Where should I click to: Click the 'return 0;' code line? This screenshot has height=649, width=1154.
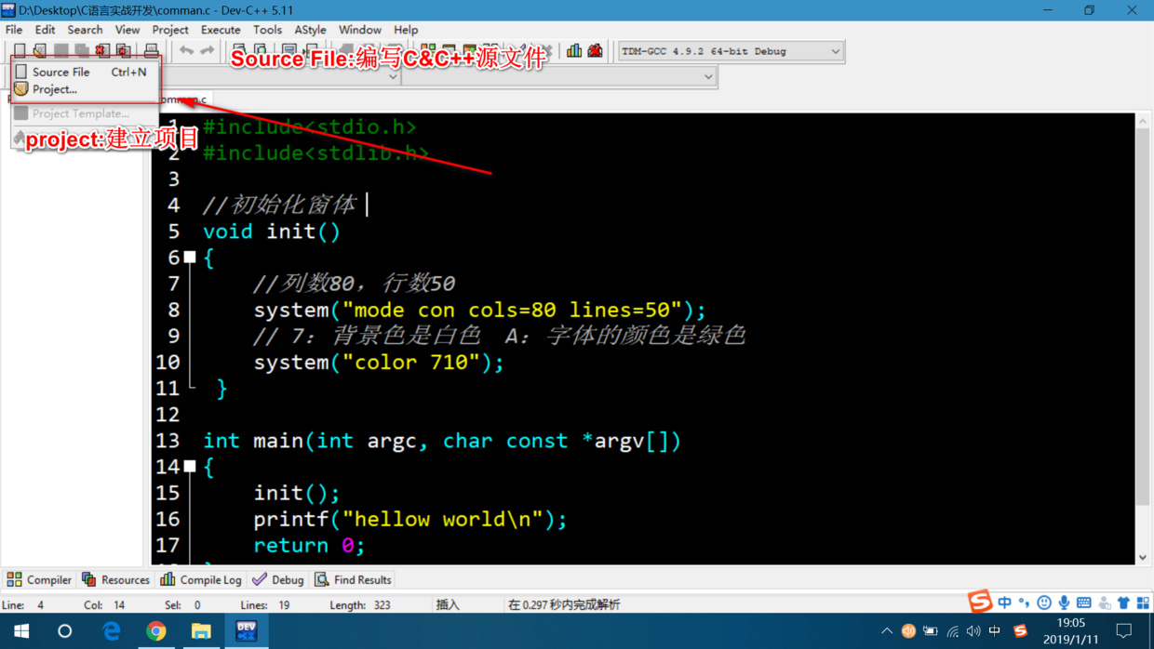coord(309,545)
